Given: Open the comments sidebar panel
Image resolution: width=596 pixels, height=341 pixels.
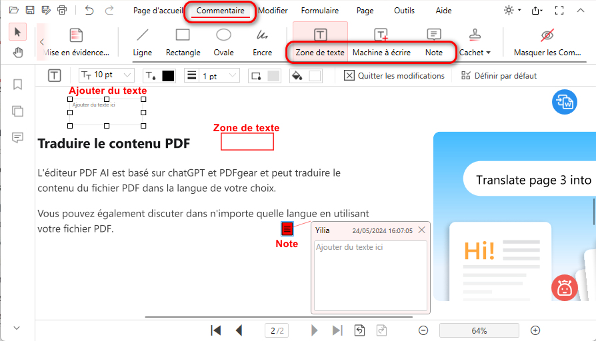Looking at the screenshot, I should tap(17, 137).
